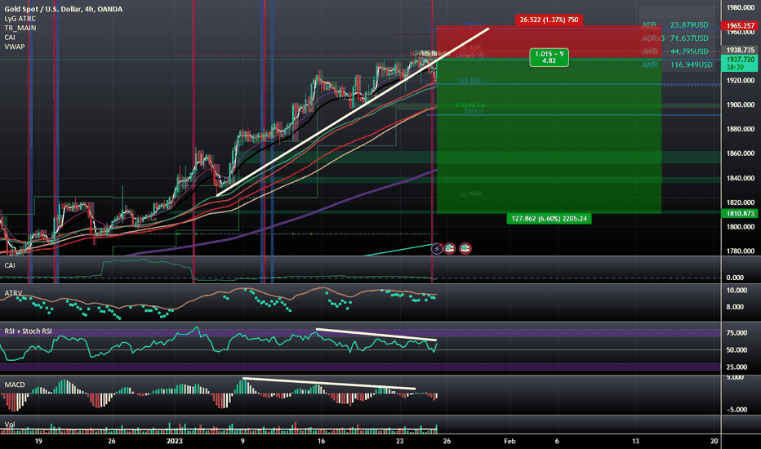The height and width of the screenshot is (449, 761).
Task: Click the CAI pane title
Action: pyautogui.click(x=10, y=265)
